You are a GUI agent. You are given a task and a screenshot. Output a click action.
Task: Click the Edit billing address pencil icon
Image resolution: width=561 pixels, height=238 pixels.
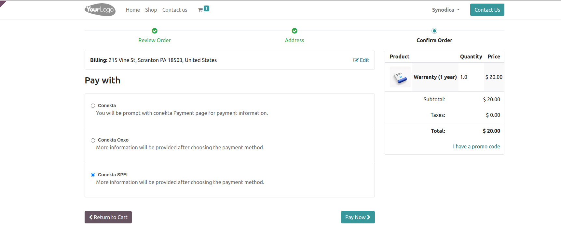coord(356,60)
